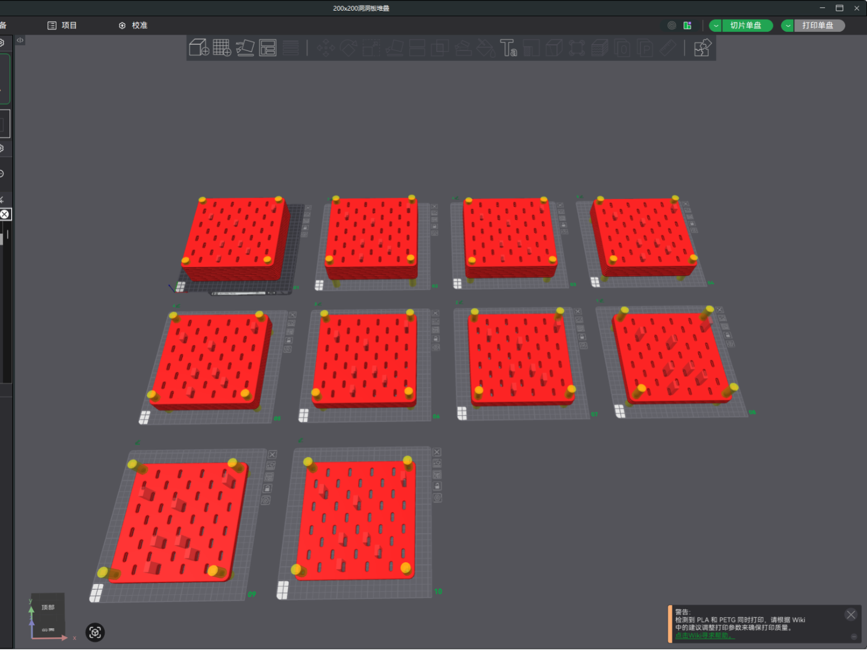Toggle the lock on plate 08
The width and height of the screenshot is (867, 650).
coord(728,335)
